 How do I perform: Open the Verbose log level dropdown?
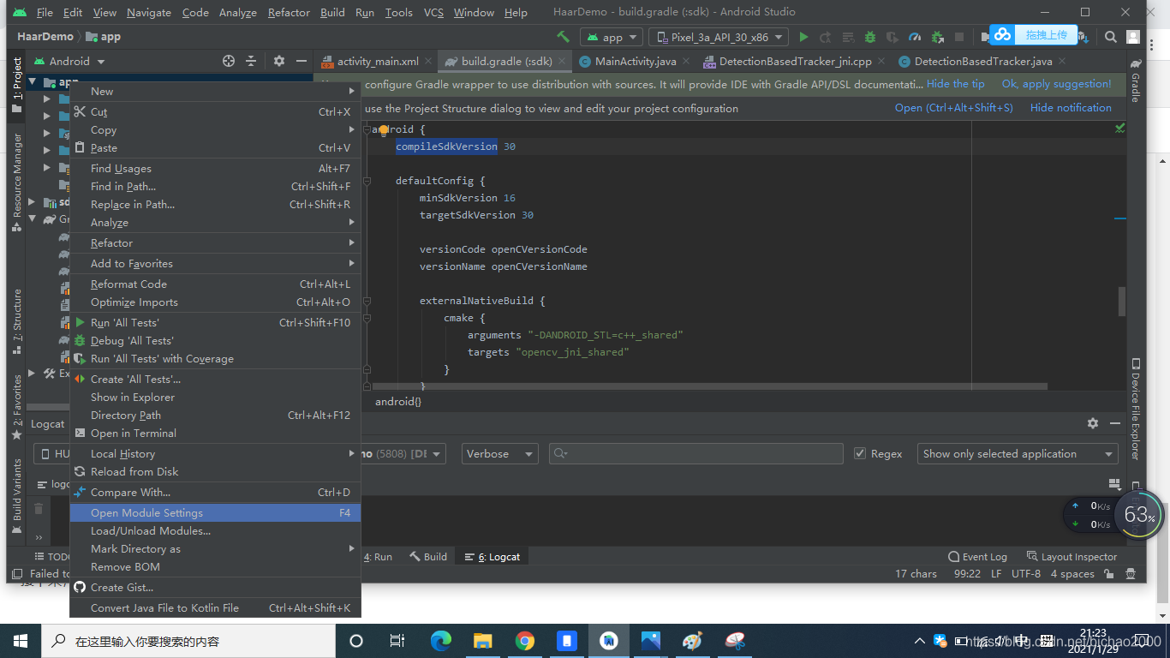[x=500, y=453]
